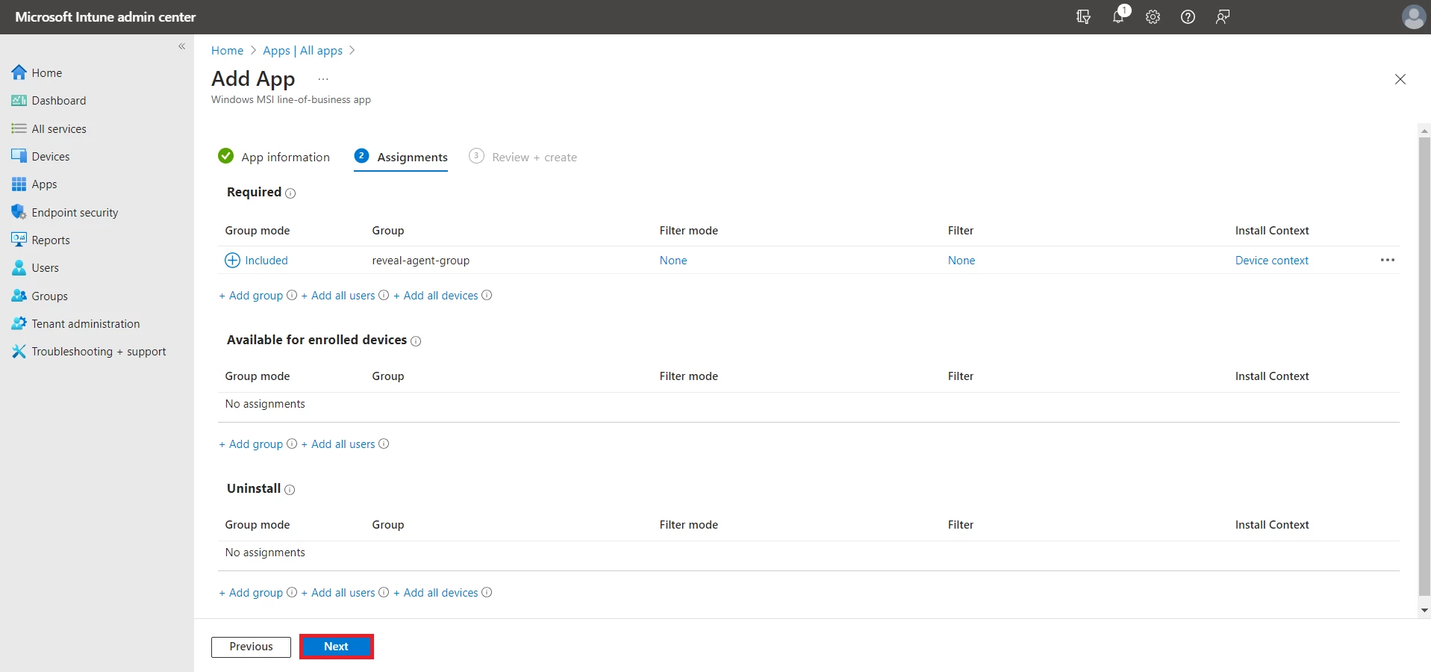Click the Next button

click(336, 647)
